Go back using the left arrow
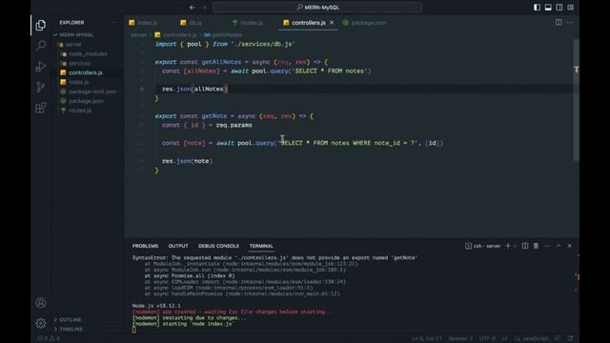 pyautogui.click(x=193, y=8)
